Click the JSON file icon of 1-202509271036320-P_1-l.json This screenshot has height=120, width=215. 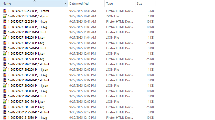(5, 16)
